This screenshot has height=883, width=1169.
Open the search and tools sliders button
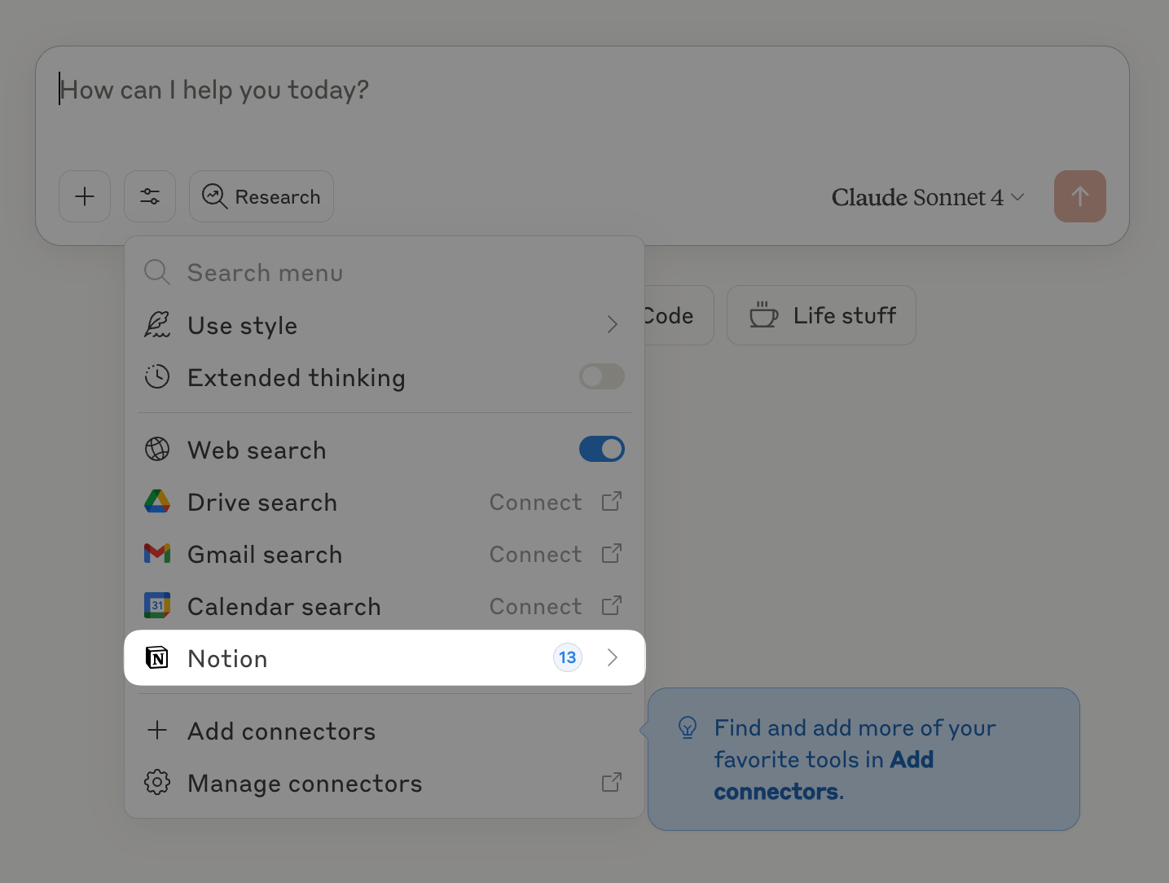(150, 196)
